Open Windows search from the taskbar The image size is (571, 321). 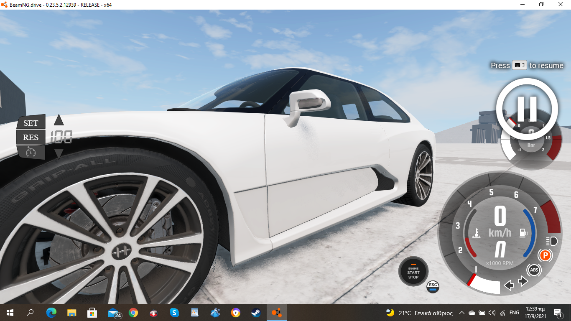coord(31,312)
